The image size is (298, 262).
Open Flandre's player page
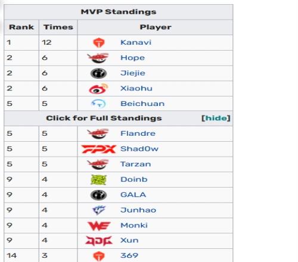pyautogui.click(x=138, y=133)
